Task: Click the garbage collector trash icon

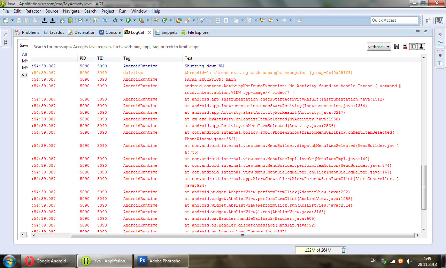Action: pos(344,250)
